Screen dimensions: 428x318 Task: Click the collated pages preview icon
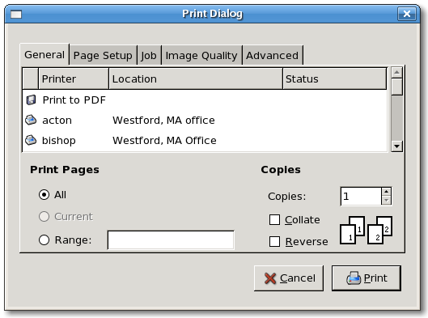(x=366, y=230)
